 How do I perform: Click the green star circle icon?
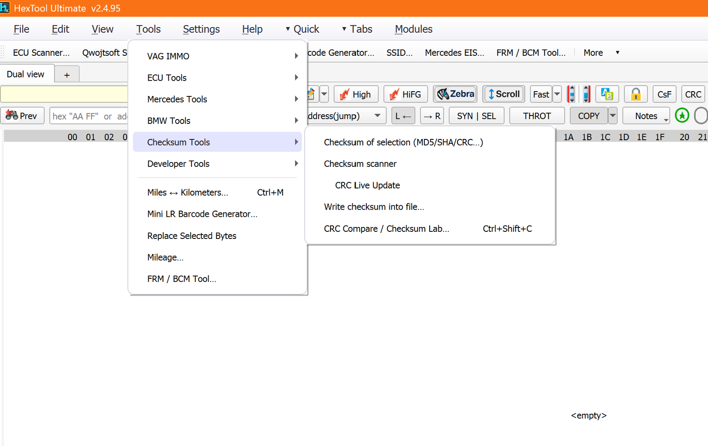click(x=682, y=116)
